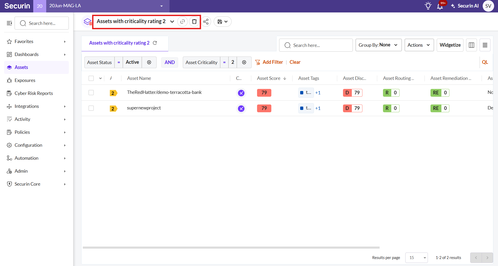Click the horizontal table scrollbar
Viewport: 498px width, 266px height.
(231, 248)
